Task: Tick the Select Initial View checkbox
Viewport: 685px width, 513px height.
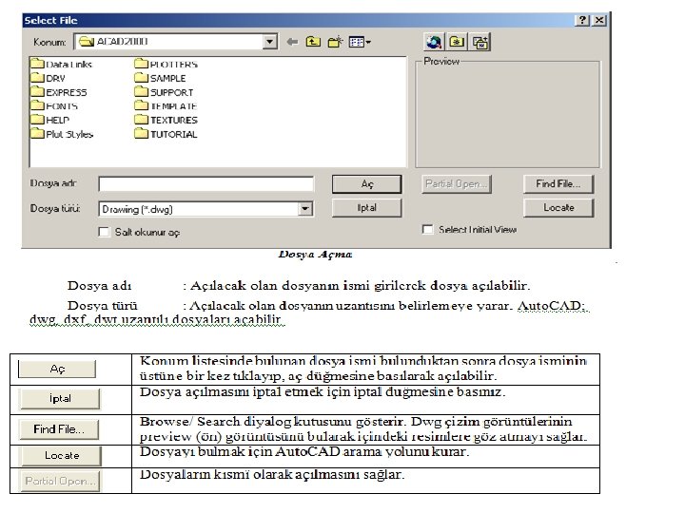Action: 427,230
